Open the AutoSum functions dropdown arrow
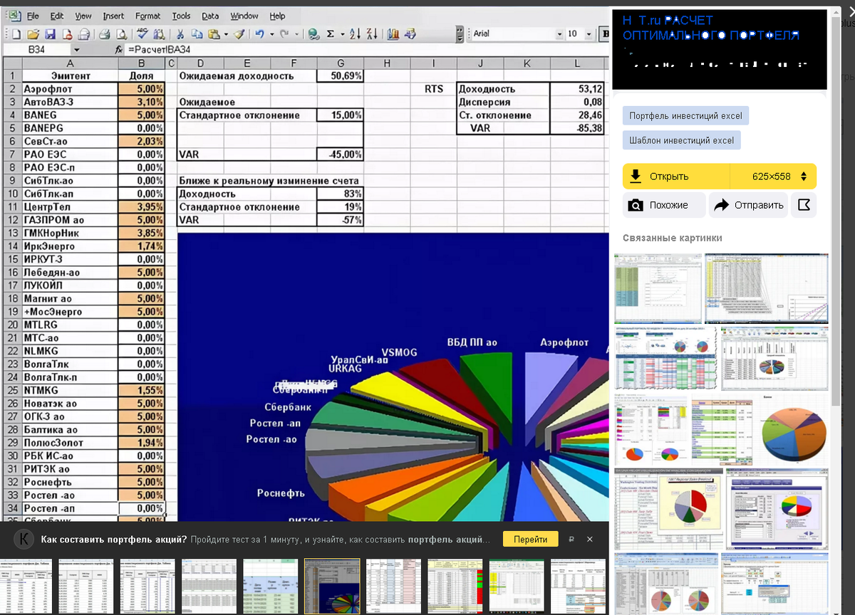The height and width of the screenshot is (615, 855). click(x=342, y=34)
